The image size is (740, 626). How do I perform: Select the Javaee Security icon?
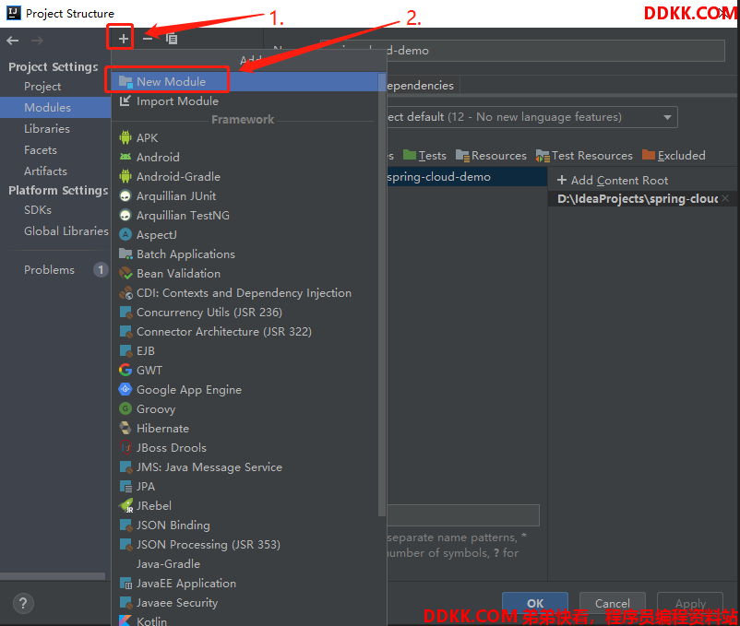coord(125,603)
